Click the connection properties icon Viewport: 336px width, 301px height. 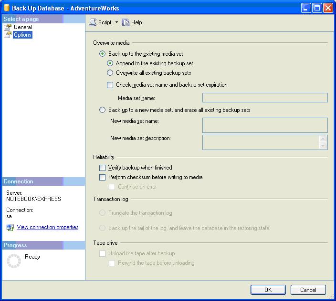click(10, 228)
